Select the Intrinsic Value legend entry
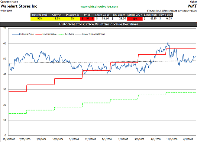 (46, 34)
